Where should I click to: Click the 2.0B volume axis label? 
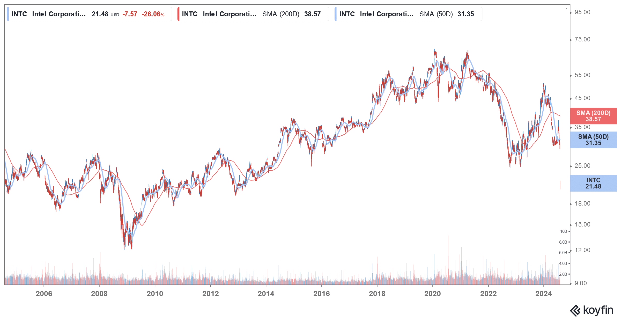[563, 274]
